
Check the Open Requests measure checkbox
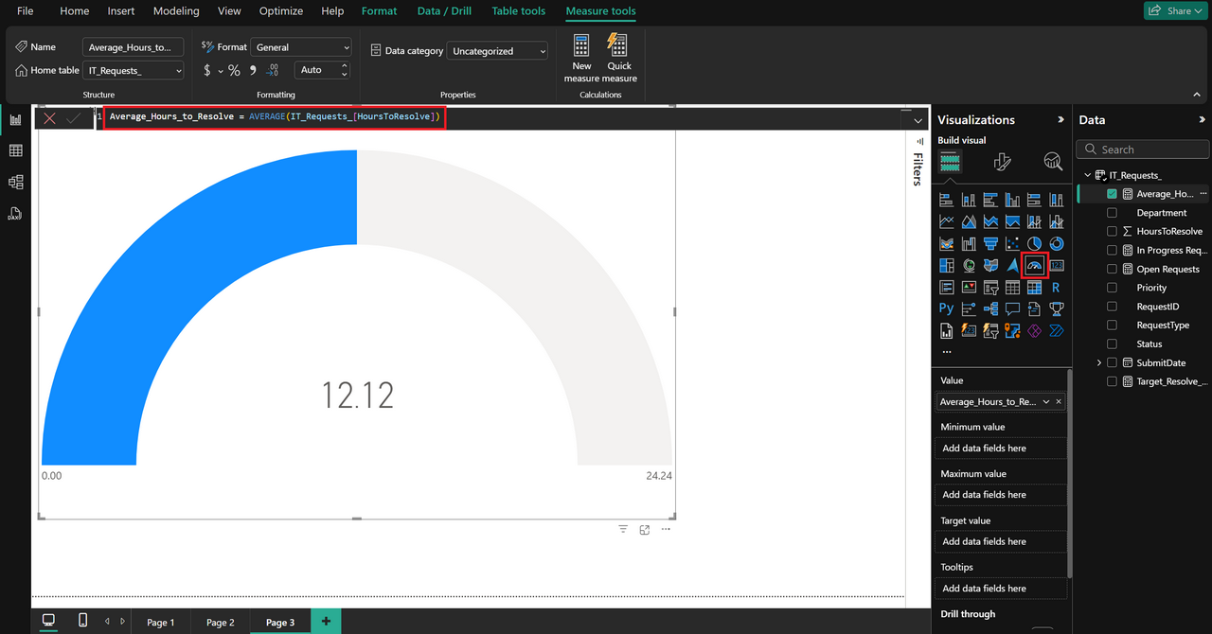(x=1113, y=269)
